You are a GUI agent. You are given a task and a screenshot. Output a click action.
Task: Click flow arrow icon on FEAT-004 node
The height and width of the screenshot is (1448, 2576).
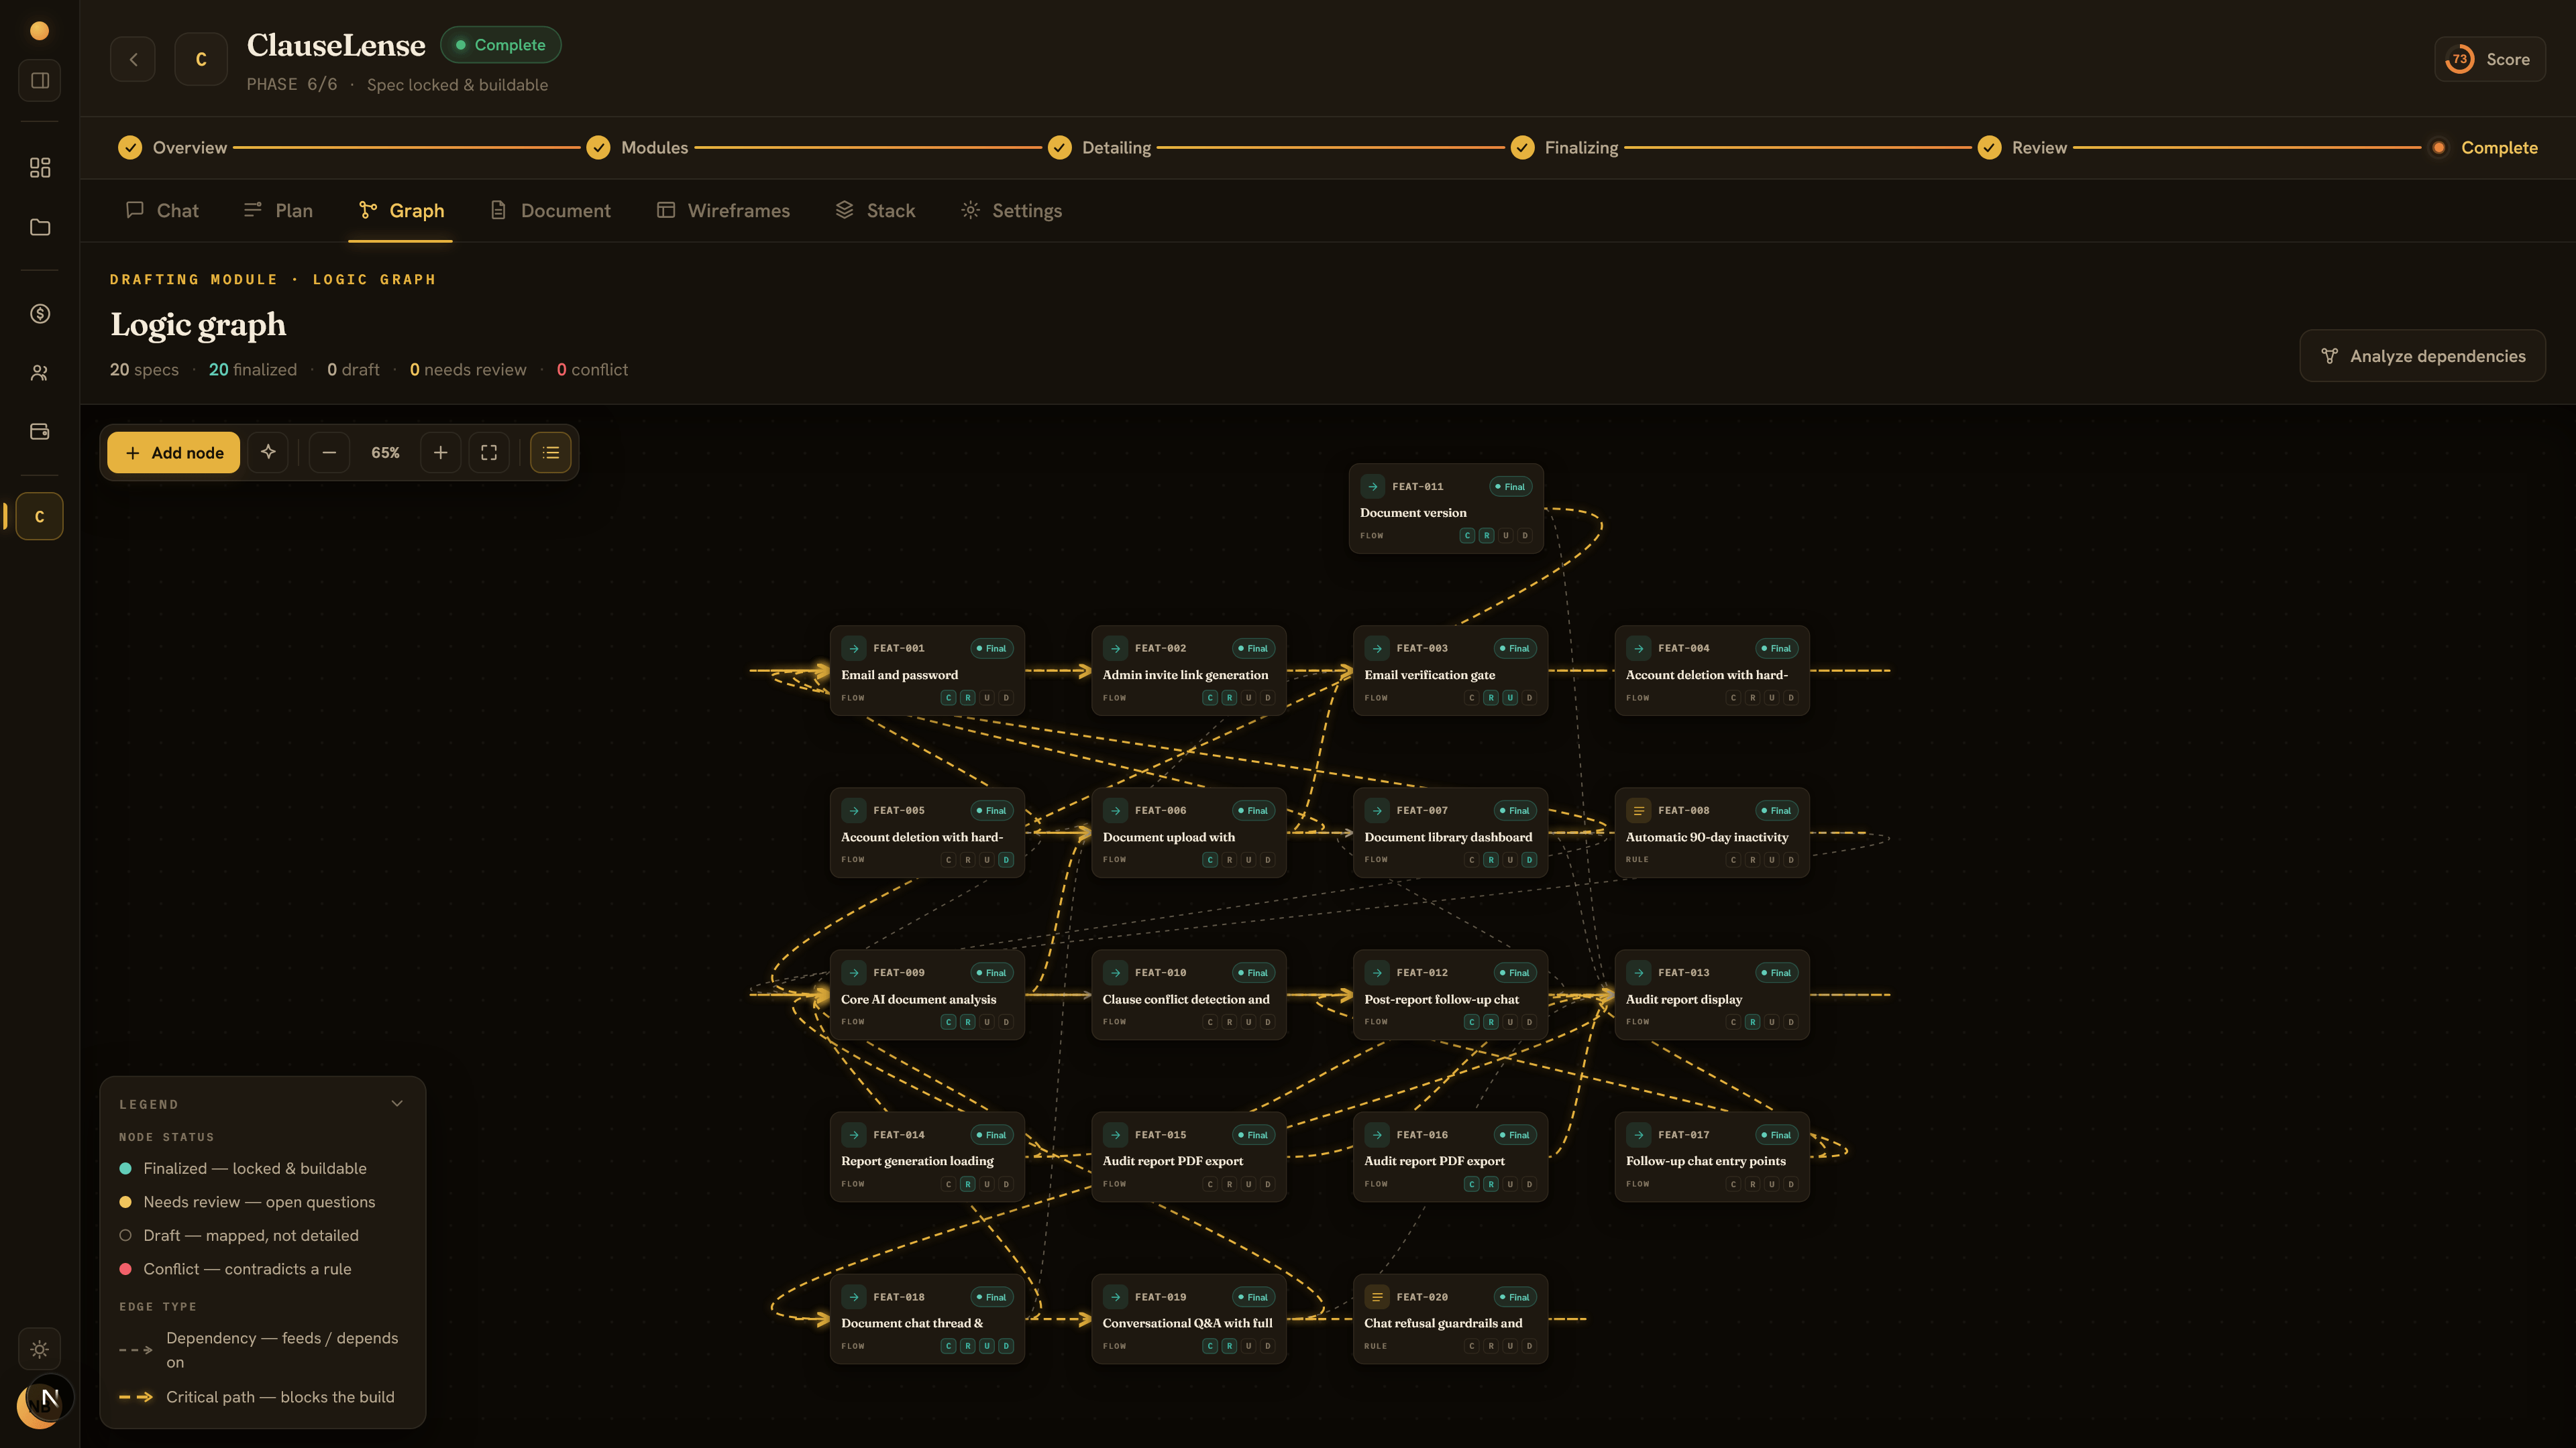[1638, 648]
